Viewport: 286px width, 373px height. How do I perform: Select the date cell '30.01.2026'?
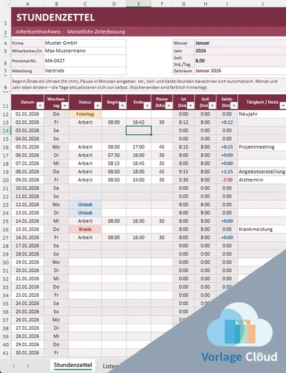coord(27,353)
